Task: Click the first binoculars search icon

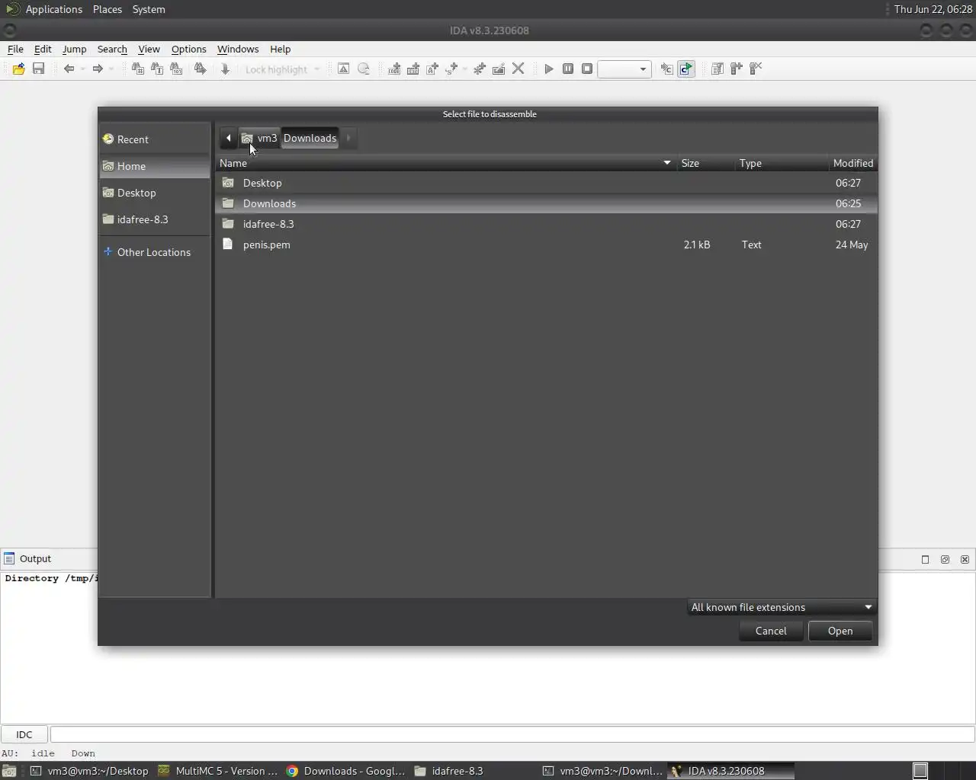Action: [x=137, y=69]
